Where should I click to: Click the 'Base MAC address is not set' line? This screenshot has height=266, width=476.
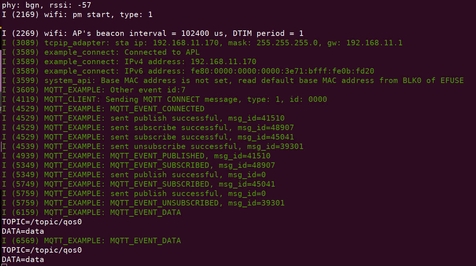click(233, 80)
